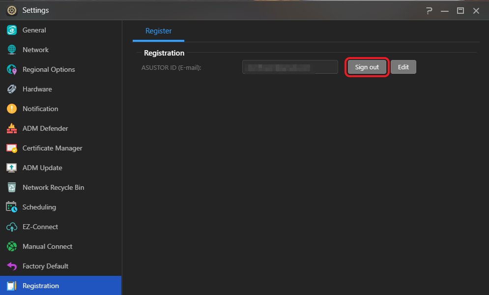
Task: Select Regional Options in sidebar
Action: click(61, 69)
